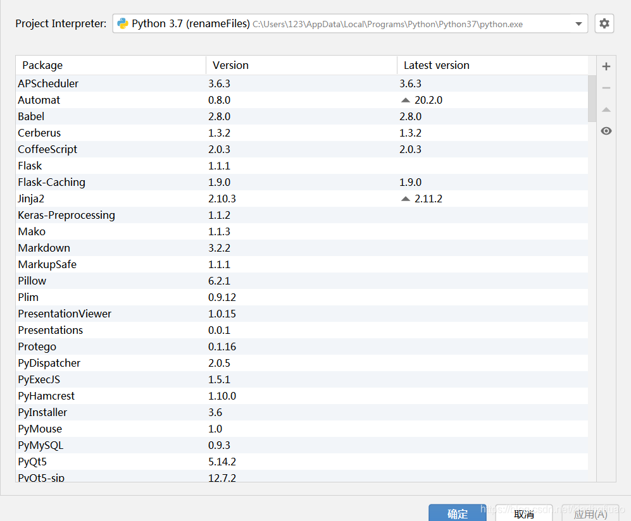Viewport: 631px width, 521px height.
Task: Click version 2.10.3 of Jinja2
Action: tap(222, 199)
